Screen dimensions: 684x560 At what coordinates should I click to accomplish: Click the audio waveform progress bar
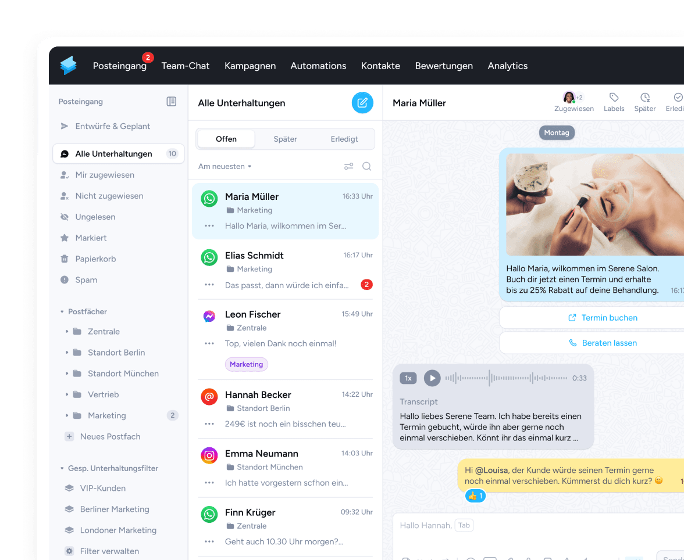coord(506,378)
